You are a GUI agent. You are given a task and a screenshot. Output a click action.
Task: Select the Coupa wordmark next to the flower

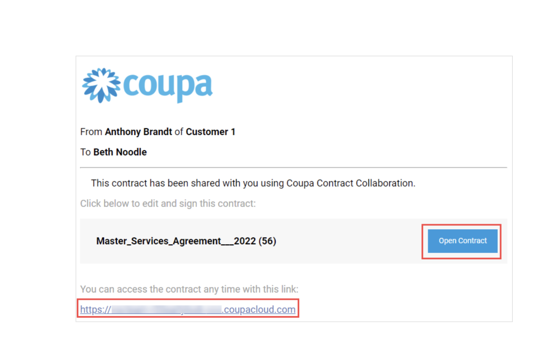coord(168,86)
